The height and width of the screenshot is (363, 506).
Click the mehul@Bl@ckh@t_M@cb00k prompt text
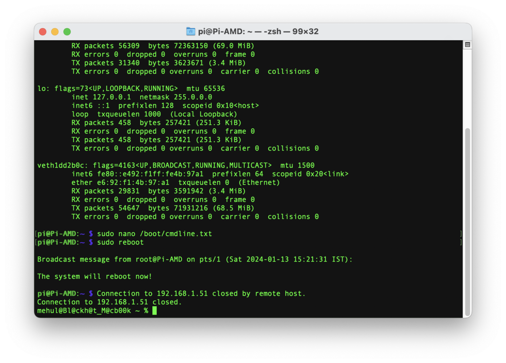point(84,311)
